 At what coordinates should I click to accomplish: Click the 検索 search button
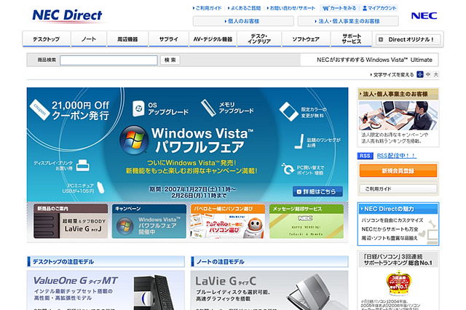click(x=170, y=60)
